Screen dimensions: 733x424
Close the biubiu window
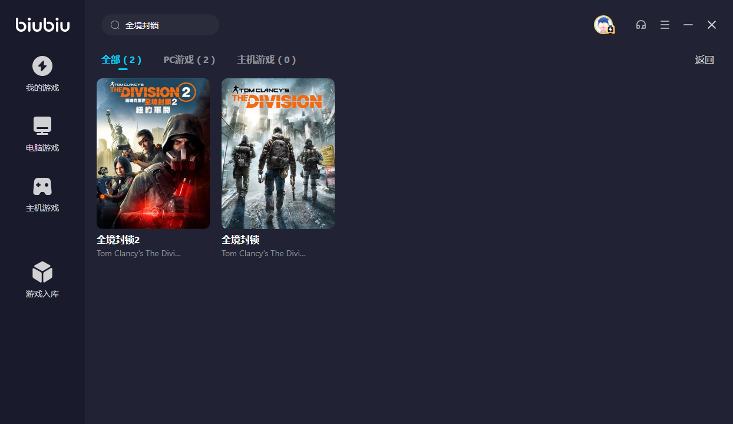tap(712, 25)
